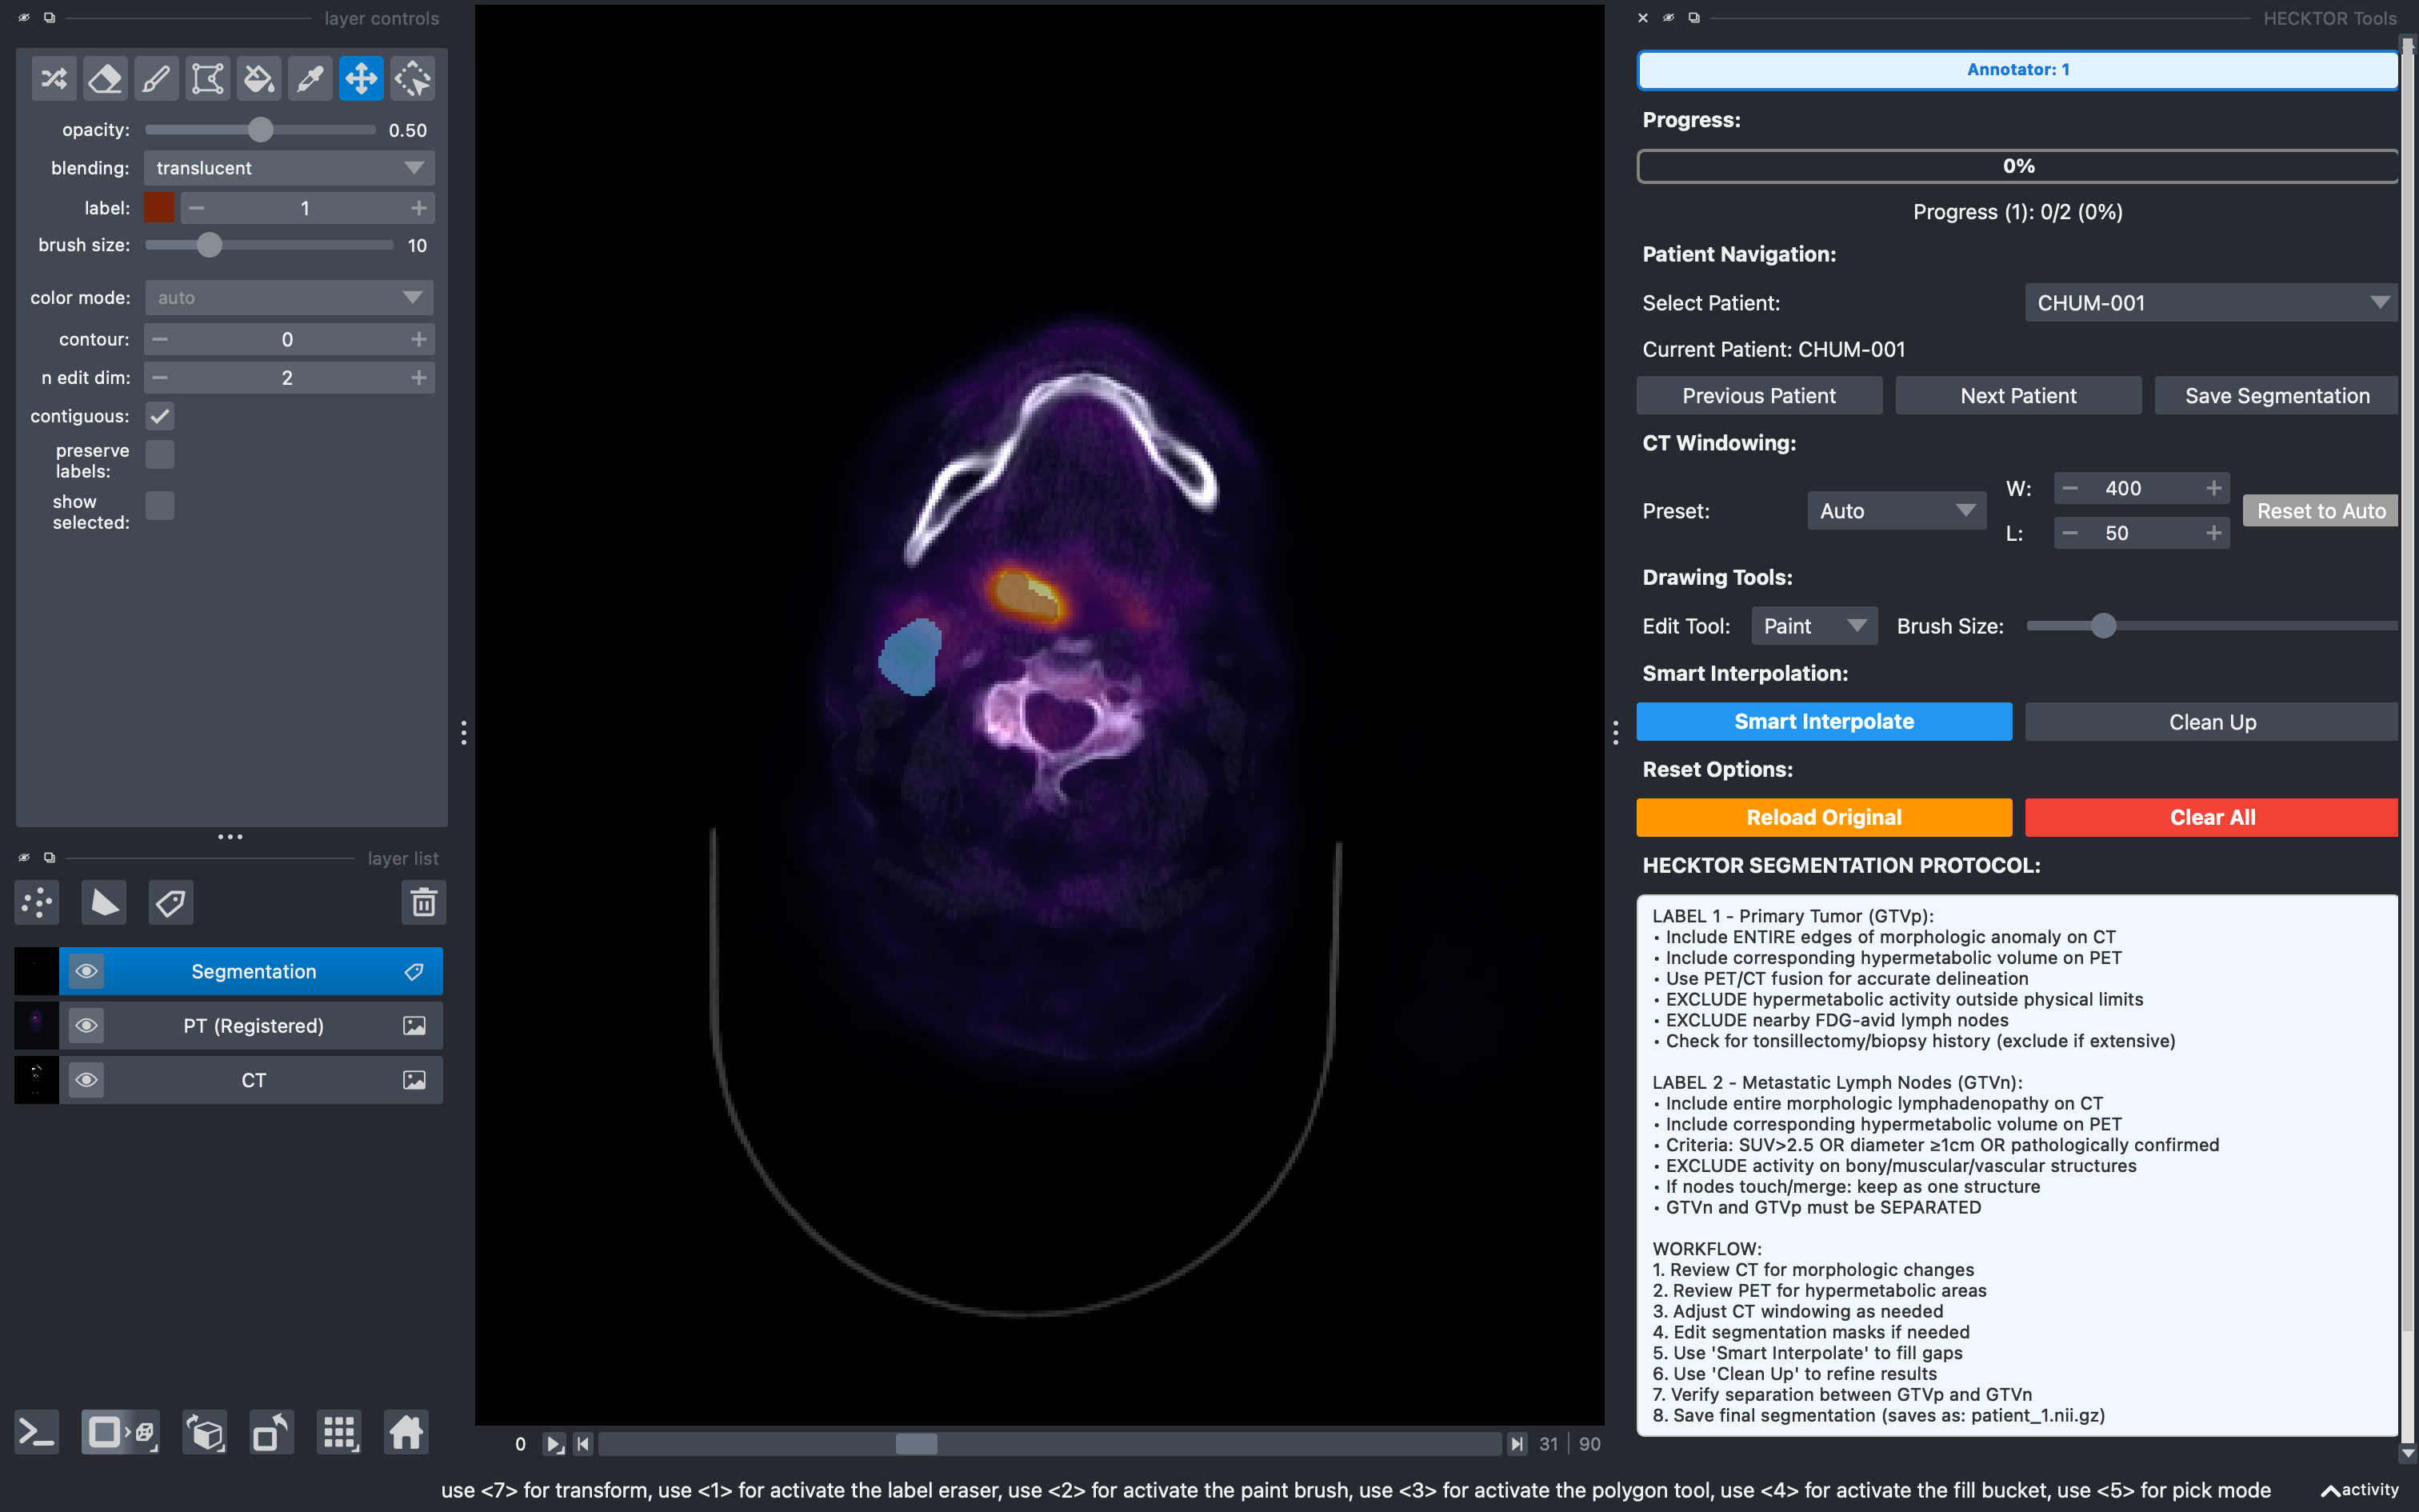This screenshot has width=2419, height=1512.
Task: Click the shuffle colors icon
Action: pos(54,78)
